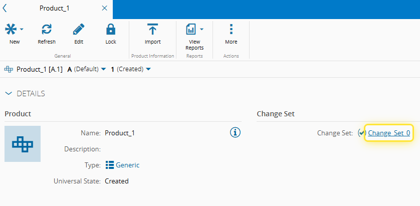Screen dimensions: 420x206
Task: Refresh the product page
Action: coord(47,29)
